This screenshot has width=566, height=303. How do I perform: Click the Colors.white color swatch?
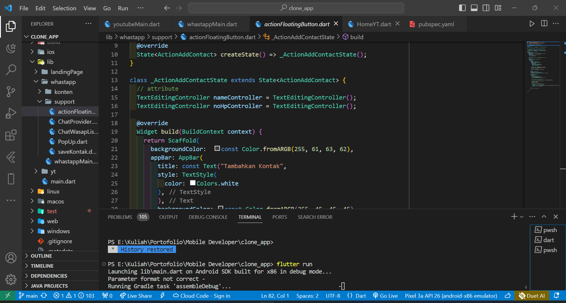pyautogui.click(x=193, y=183)
